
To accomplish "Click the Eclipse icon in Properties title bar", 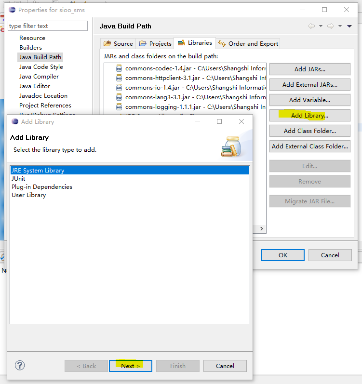I will click(12, 10).
